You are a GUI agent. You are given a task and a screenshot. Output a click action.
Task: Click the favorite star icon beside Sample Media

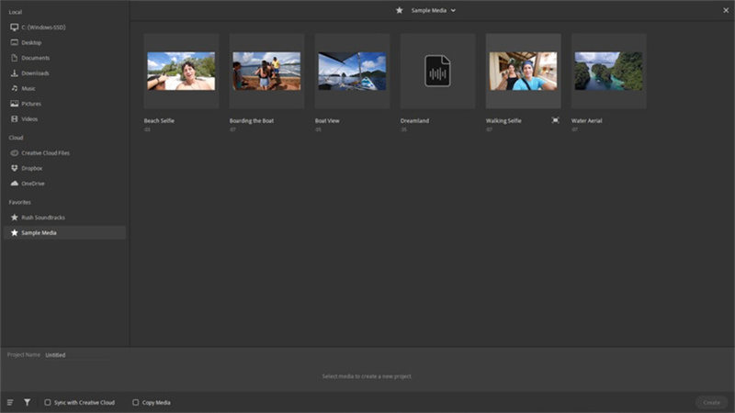click(x=399, y=10)
